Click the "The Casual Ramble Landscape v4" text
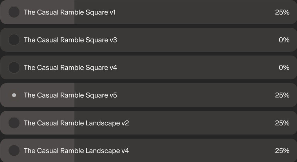This screenshot has width=297, height=162. click(x=76, y=151)
